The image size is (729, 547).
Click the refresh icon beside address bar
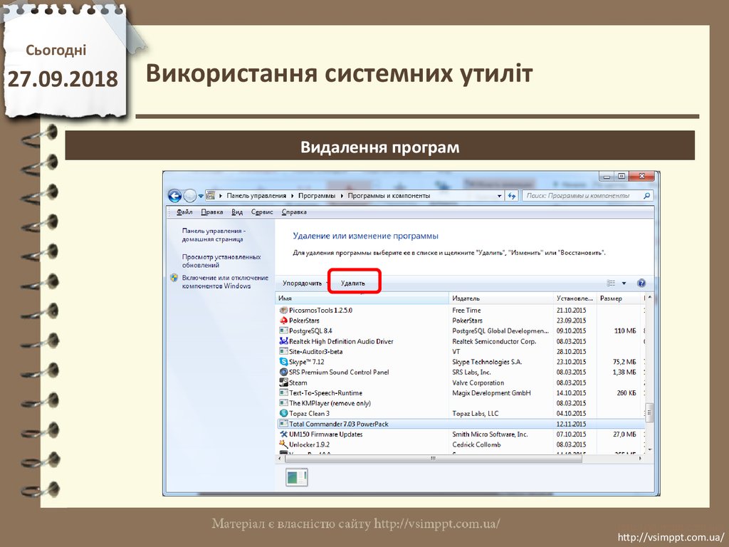tap(510, 195)
